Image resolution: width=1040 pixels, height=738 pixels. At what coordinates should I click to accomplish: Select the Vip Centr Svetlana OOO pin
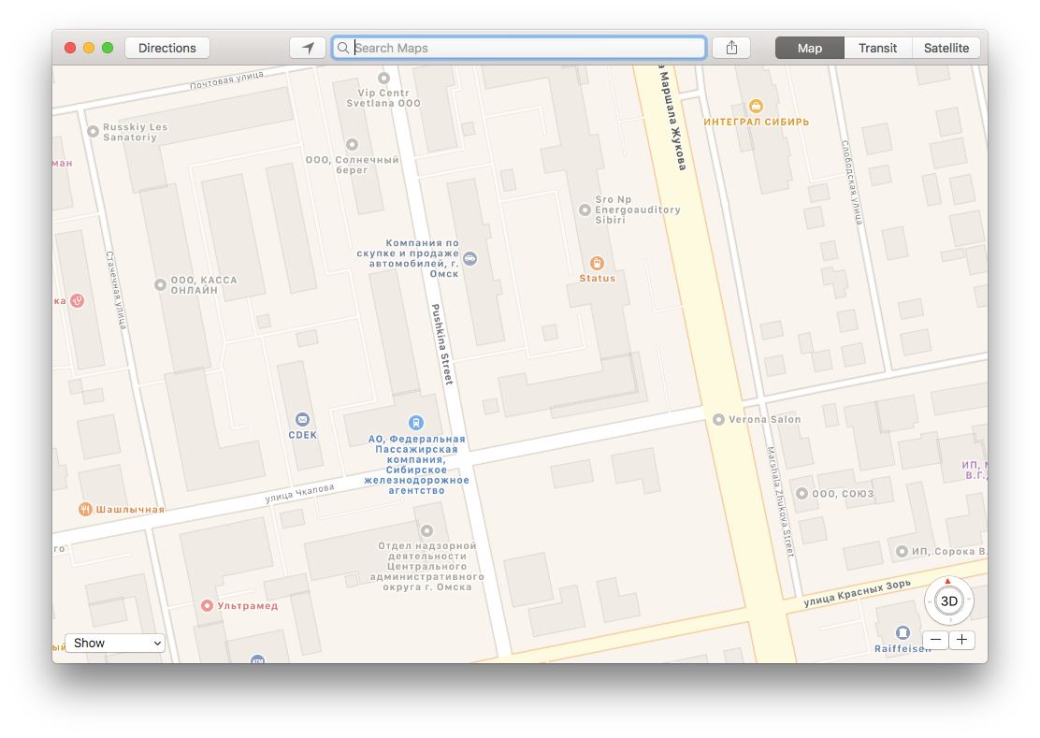(x=383, y=79)
